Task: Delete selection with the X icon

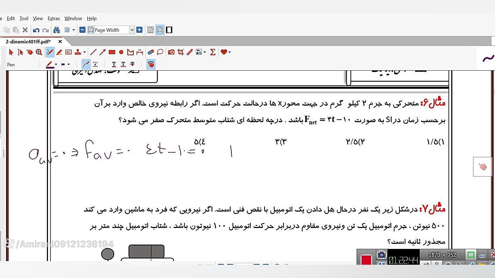Action: pos(25,30)
